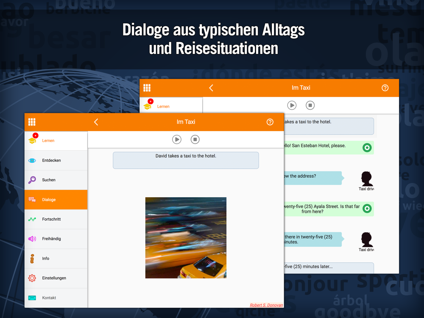Click the graph icon beside Fortschritt

pos(32,219)
